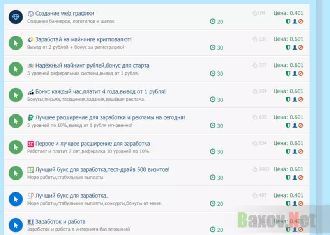Screen dimensions: 330x235
Task: Click the EJ favicon beside "Заработок и работа"
Action: pyautogui.click(x=31, y=221)
